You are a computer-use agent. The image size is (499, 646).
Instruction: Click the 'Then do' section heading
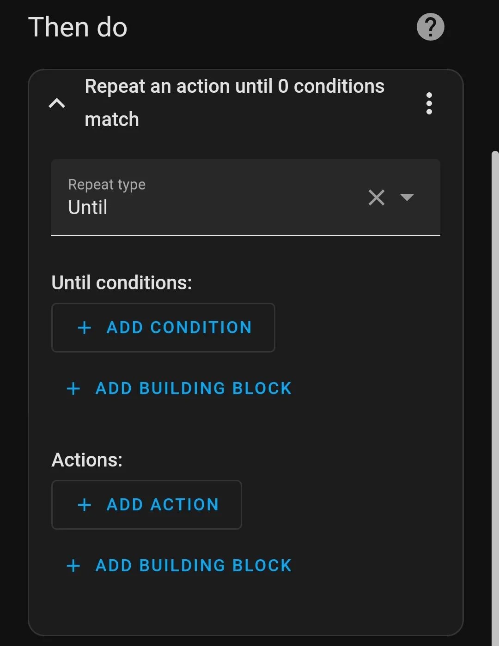point(78,27)
